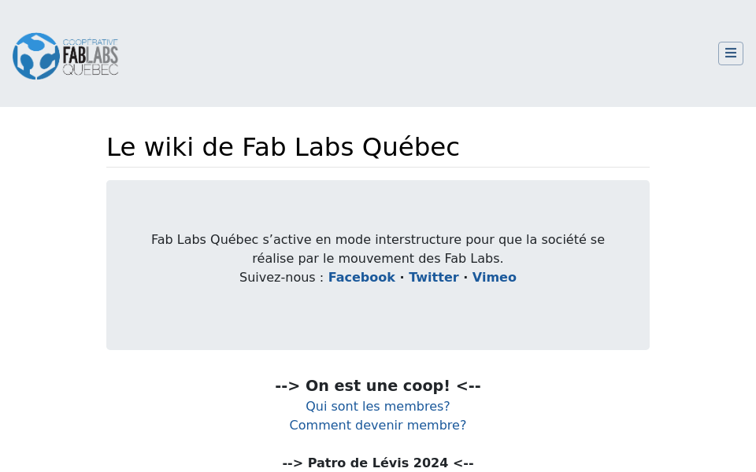Click the 'Le wiki de Fab Labs Québec' heading

click(x=283, y=147)
